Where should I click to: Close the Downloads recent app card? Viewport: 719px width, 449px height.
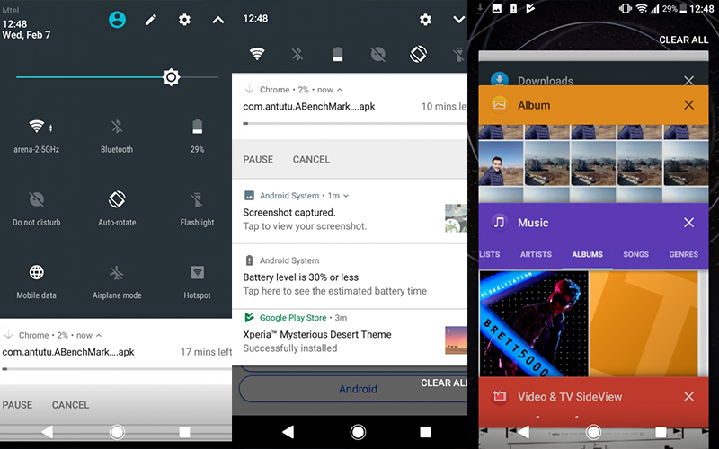coord(688,81)
